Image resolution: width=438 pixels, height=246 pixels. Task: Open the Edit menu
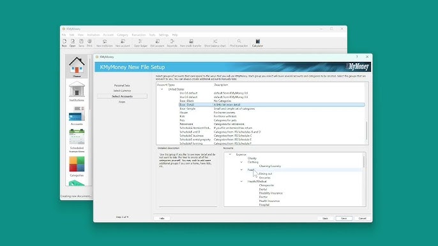[x=72, y=35]
